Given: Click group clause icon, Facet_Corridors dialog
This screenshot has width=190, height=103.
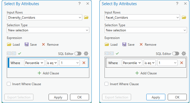Looking at the screenshot, I should 112,53.
